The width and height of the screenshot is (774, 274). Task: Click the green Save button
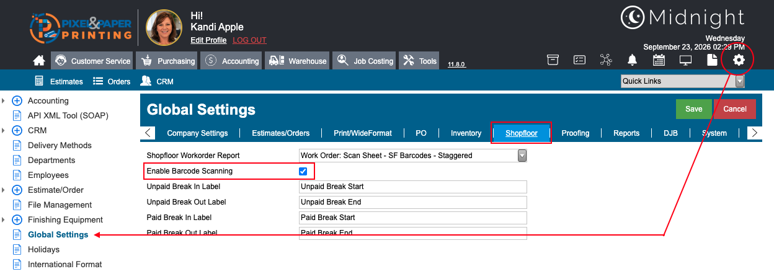[x=693, y=109]
